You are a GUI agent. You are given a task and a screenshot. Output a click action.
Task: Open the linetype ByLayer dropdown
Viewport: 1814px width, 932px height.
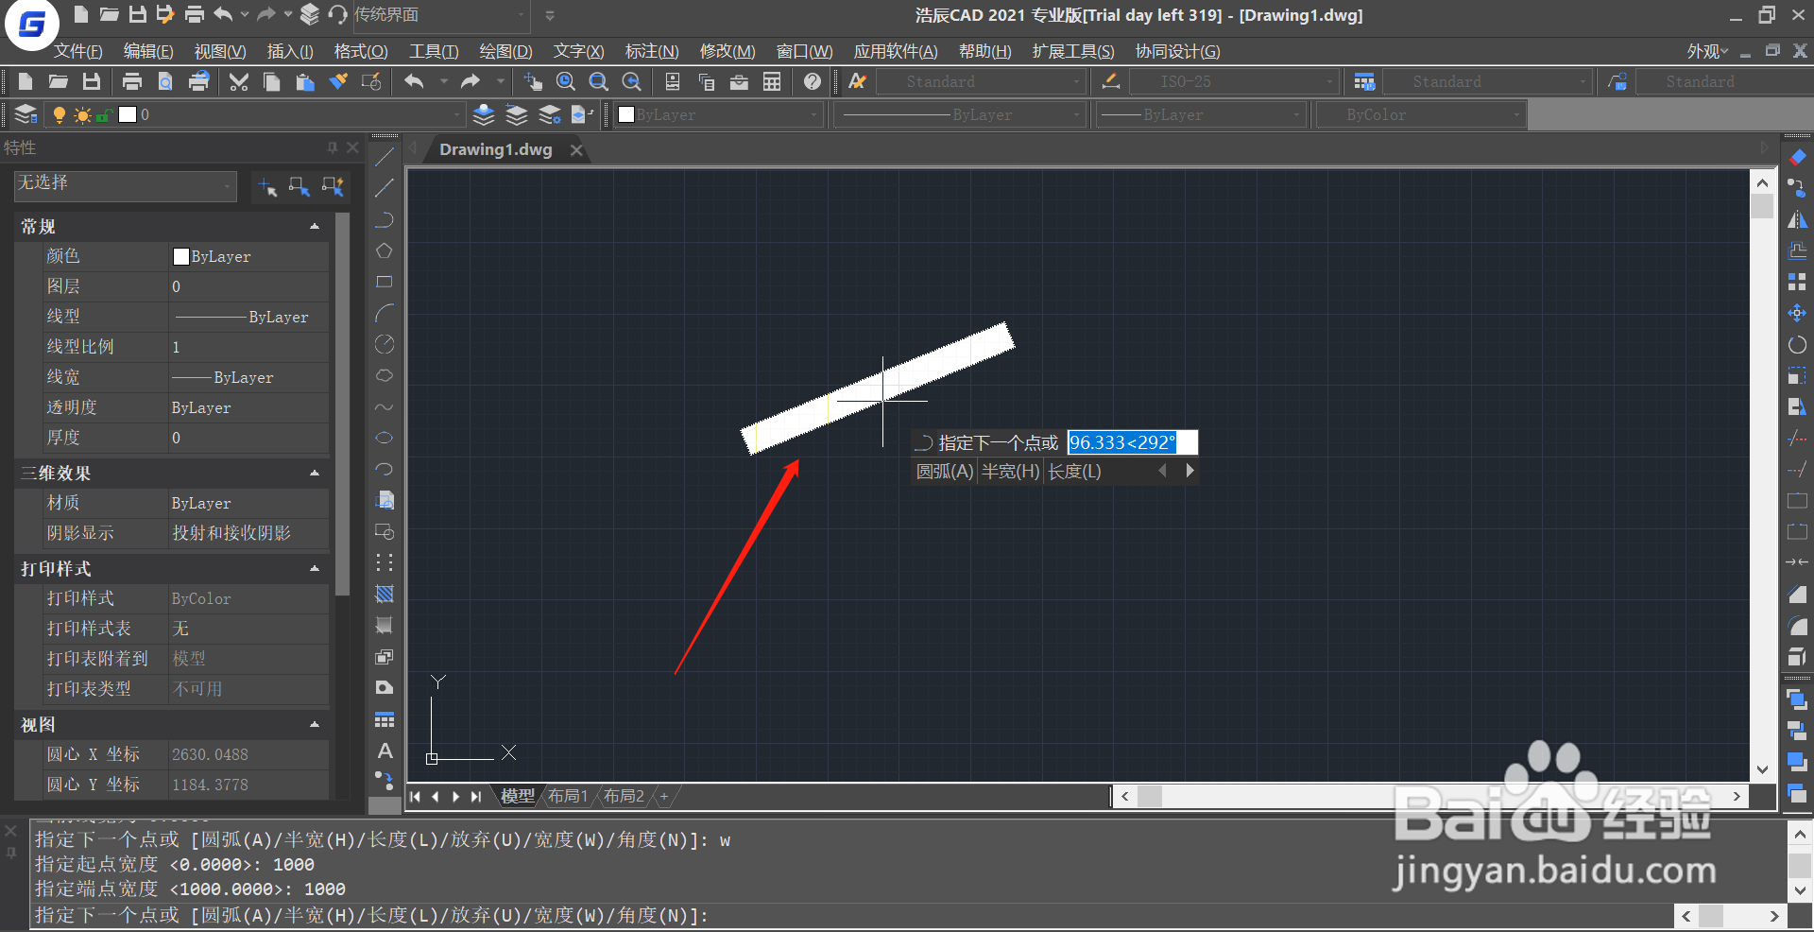pos(959,114)
